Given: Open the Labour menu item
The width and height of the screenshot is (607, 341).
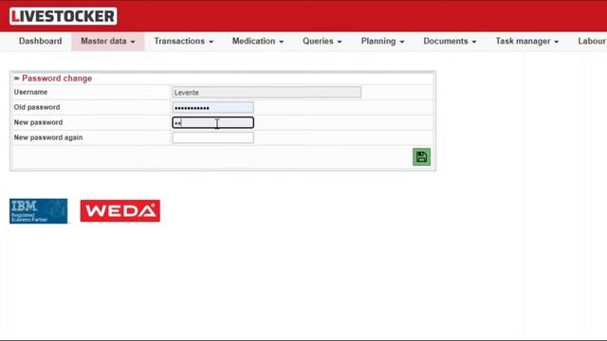Looking at the screenshot, I should [x=592, y=41].
